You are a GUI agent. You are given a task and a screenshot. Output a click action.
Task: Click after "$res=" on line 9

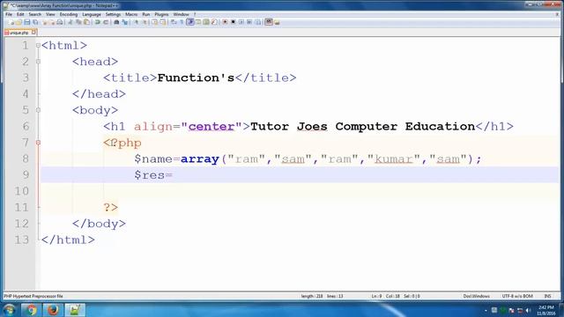(174, 175)
